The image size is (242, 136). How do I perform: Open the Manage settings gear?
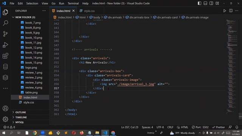pos(5,119)
